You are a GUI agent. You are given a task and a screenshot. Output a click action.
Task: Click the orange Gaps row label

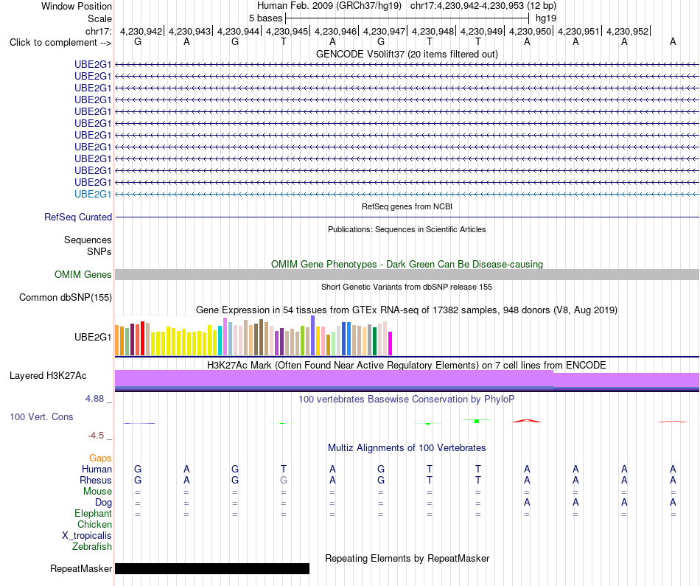[x=100, y=458]
